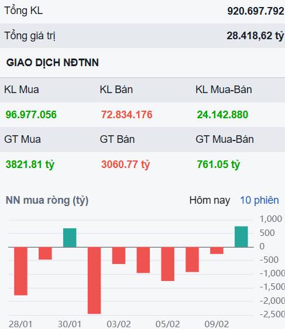Click the green bar above 30/01
The height and width of the screenshot is (329, 285).
[x=70, y=238]
